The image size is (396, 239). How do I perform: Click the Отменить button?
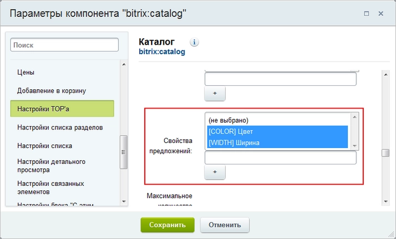pyautogui.click(x=225, y=225)
